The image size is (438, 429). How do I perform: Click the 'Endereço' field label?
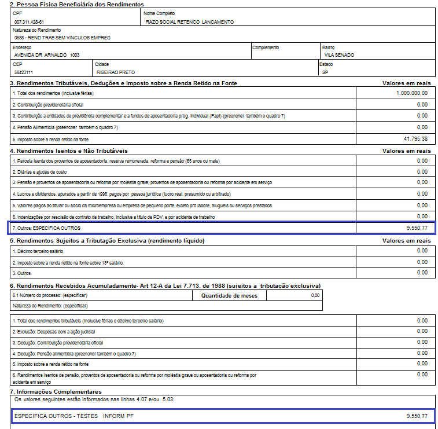coord(22,47)
